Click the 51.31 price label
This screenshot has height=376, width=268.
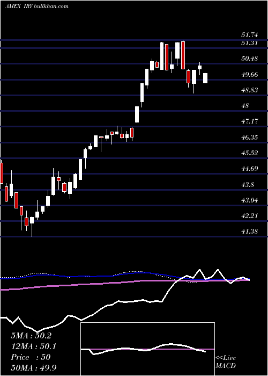tap(249, 43)
